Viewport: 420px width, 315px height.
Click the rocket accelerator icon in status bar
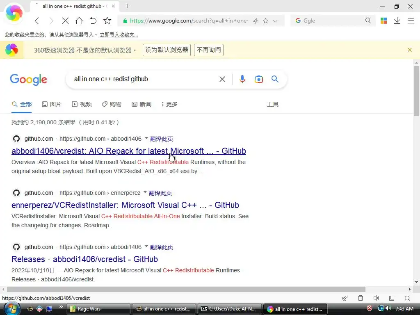tap(345, 298)
